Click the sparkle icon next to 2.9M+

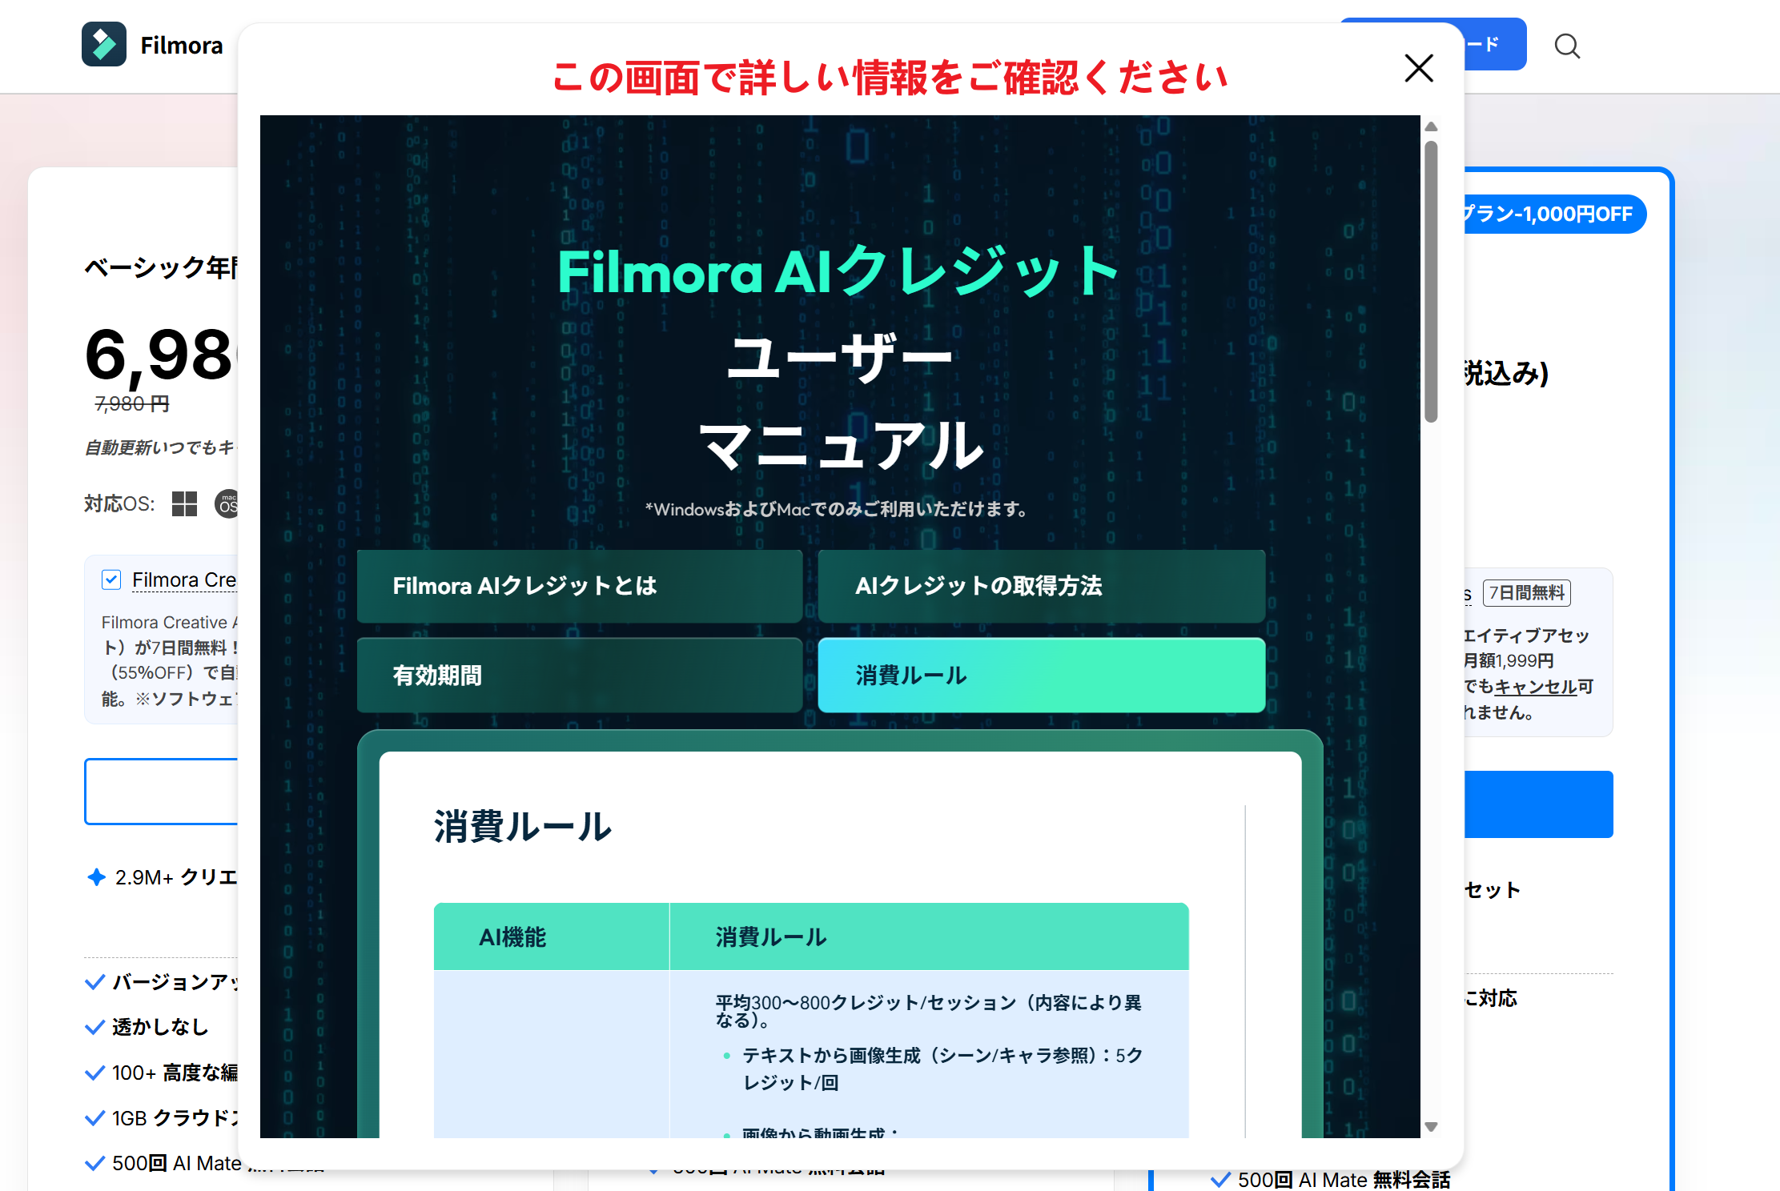coord(96,877)
